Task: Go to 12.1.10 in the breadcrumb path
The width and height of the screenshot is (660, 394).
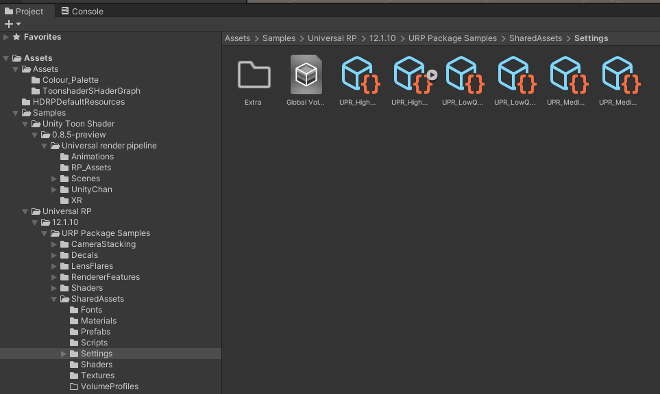Action: [382, 38]
